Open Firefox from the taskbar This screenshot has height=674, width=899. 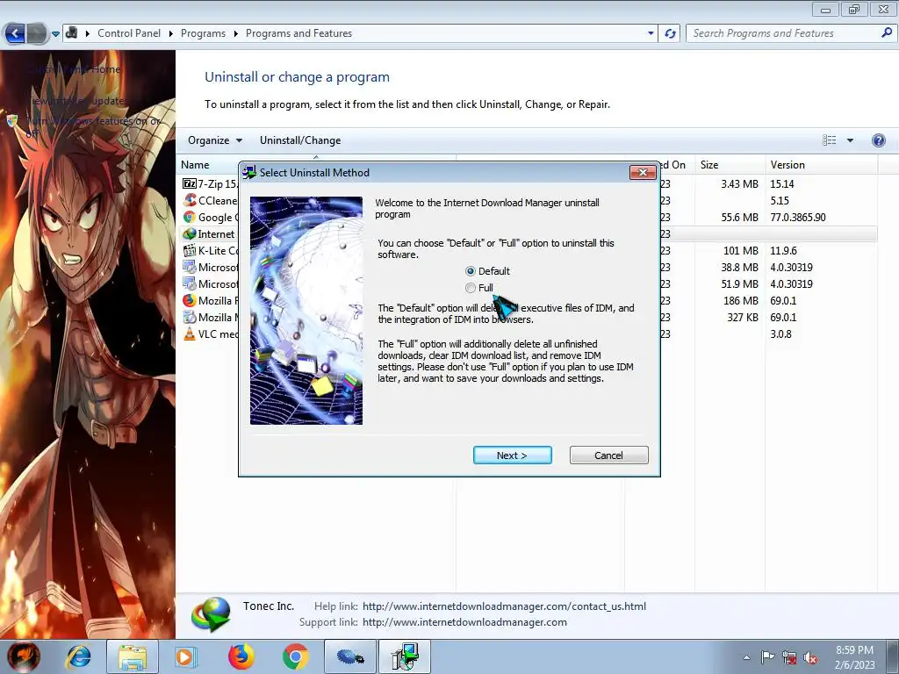click(x=241, y=656)
